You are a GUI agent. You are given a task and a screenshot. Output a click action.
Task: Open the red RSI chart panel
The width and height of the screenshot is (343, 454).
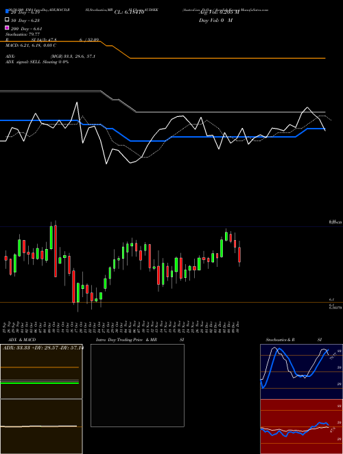click(x=301, y=426)
